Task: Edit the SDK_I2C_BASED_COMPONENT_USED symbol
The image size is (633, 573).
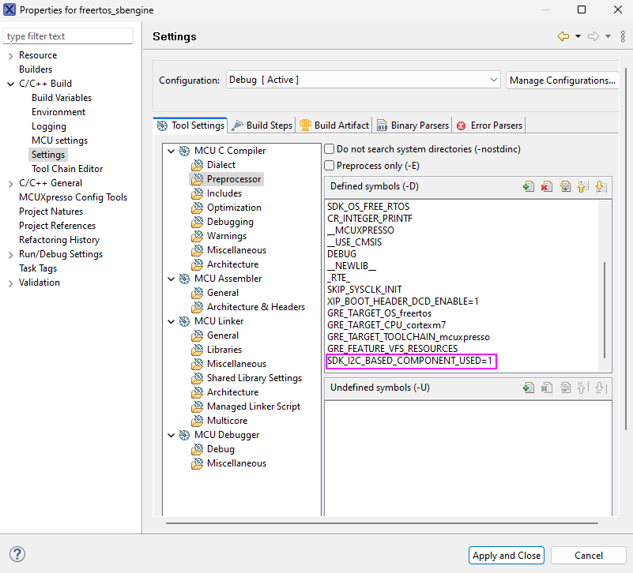Action: coord(566,187)
